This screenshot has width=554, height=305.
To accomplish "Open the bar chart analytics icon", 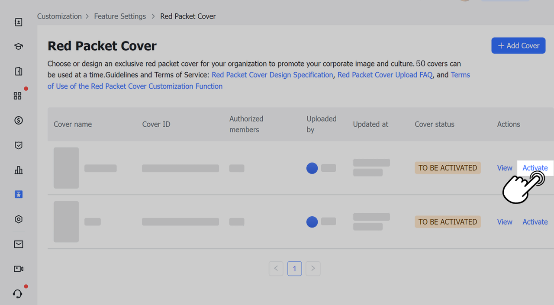I will click(18, 170).
